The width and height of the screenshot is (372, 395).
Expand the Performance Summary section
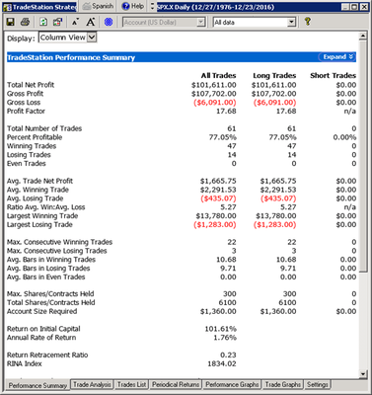337,57
